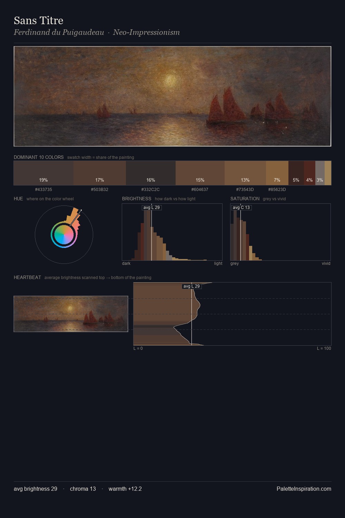Click the 'HUE' section heading
The width and height of the screenshot is (345, 518).
[x=18, y=199]
